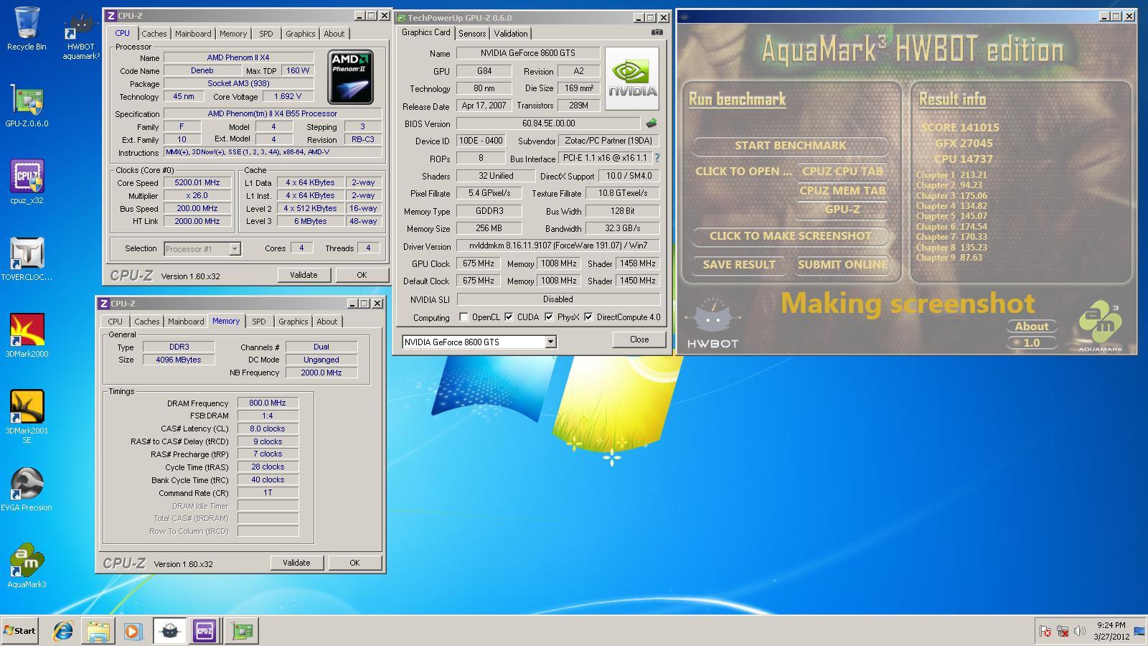The height and width of the screenshot is (646, 1148).
Task: Switch to CPU-Z taskbar item
Action: point(204,631)
